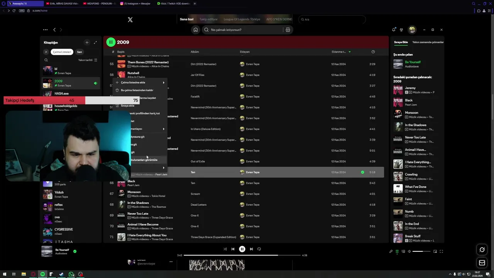Viewport: 494px width, 278px height.
Task: Open Grok circle icon on X page
Action: (482, 250)
